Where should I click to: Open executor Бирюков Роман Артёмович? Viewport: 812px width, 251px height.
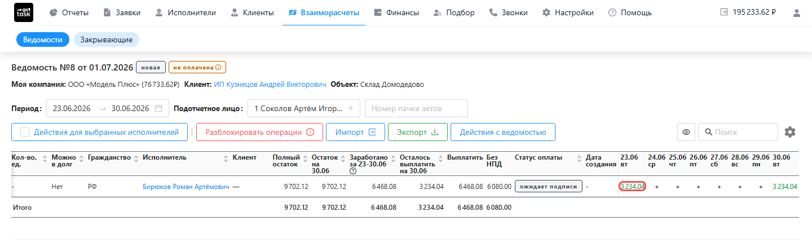pyautogui.click(x=186, y=187)
